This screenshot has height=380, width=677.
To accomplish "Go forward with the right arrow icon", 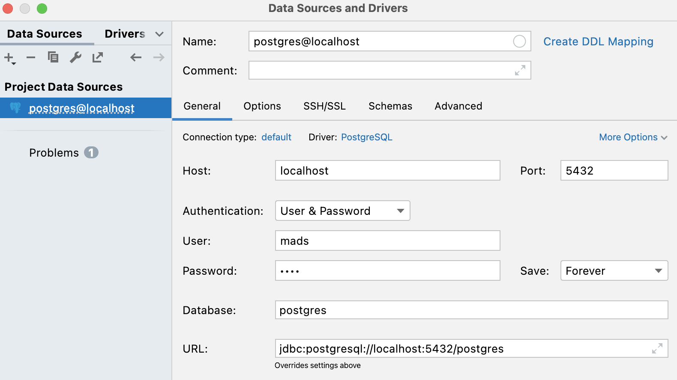I will pyautogui.click(x=159, y=57).
